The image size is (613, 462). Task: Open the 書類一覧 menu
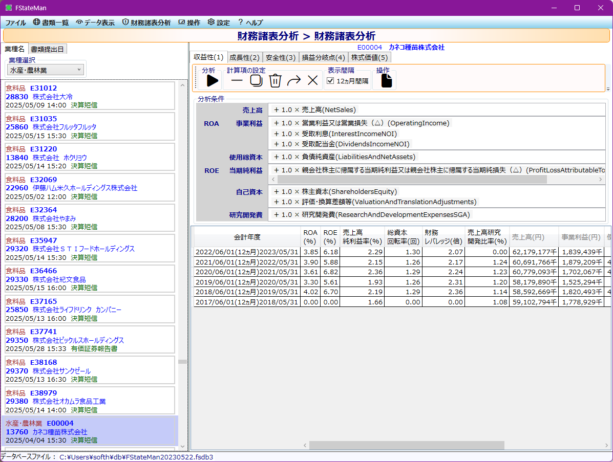[51, 23]
